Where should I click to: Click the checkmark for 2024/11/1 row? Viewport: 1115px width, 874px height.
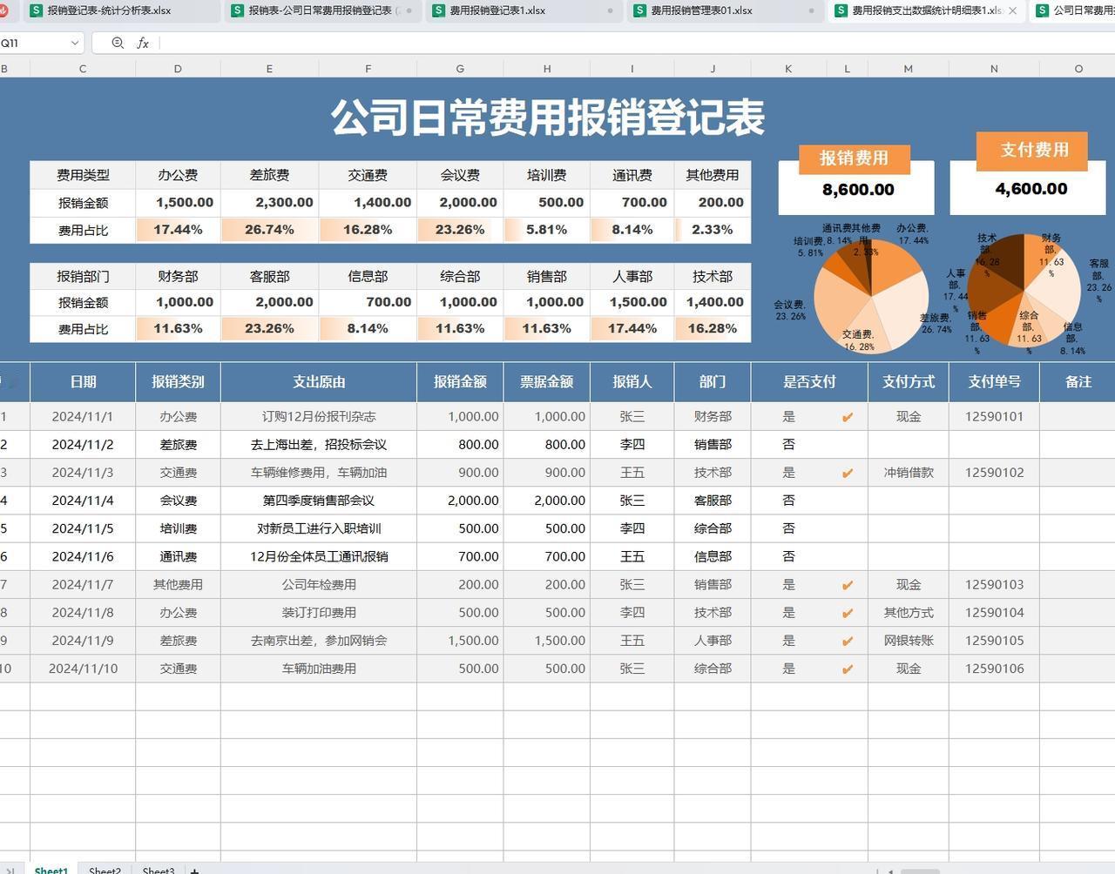point(847,417)
